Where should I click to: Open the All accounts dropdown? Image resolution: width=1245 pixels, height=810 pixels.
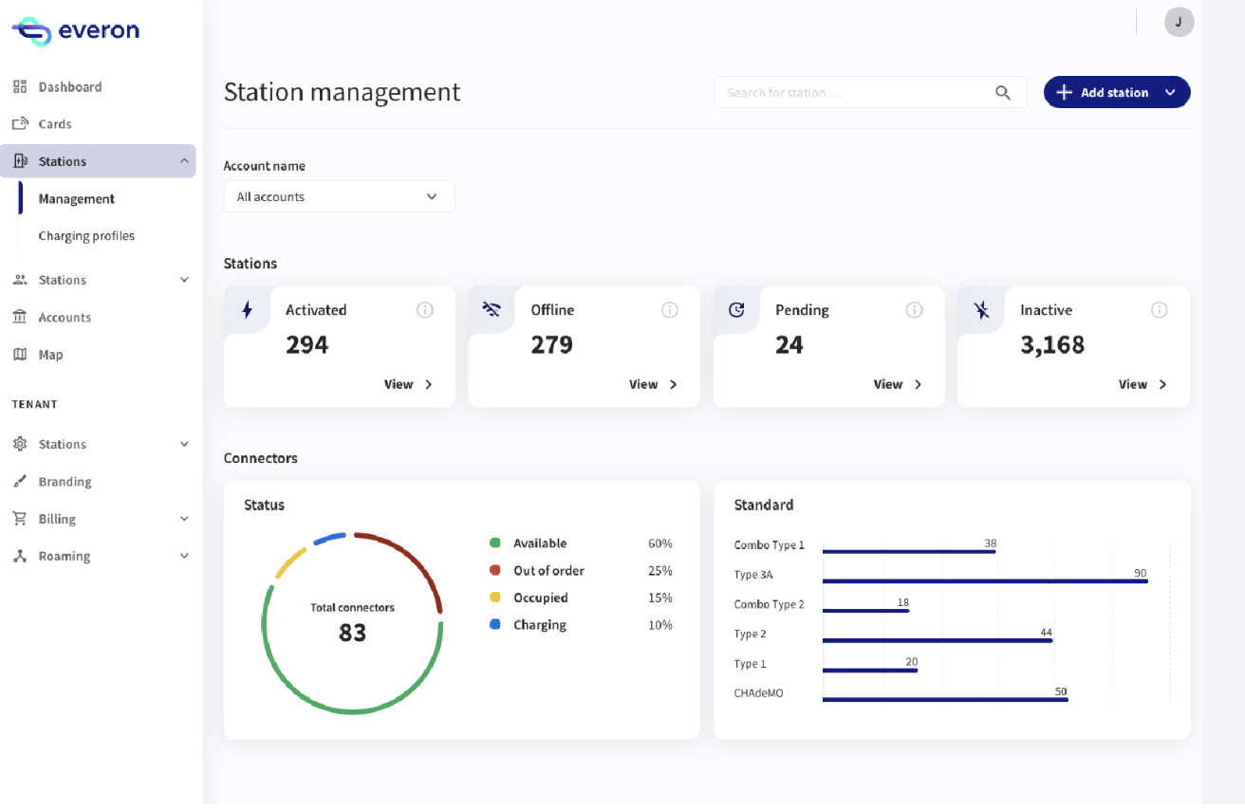(x=340, y=196)
